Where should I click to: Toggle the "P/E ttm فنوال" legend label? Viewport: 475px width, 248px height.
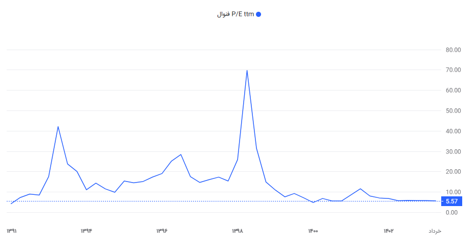(236, 14)
